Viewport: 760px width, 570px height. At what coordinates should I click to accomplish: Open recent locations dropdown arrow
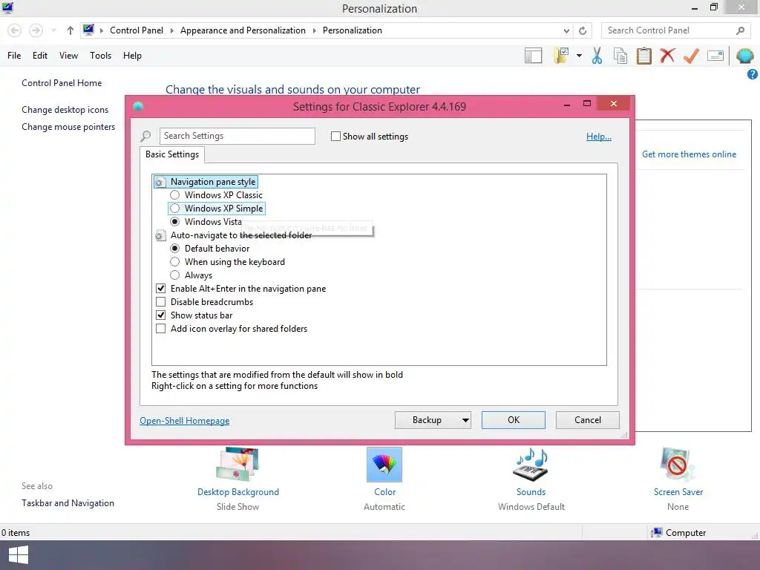pos(53,30)
